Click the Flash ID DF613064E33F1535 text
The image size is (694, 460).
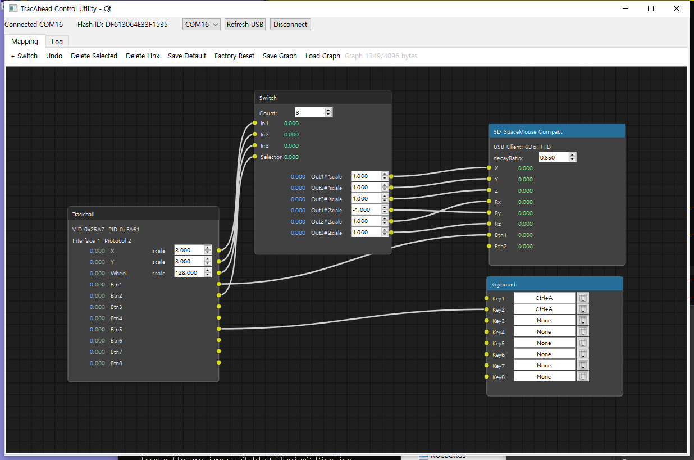(x=122, y=24)
